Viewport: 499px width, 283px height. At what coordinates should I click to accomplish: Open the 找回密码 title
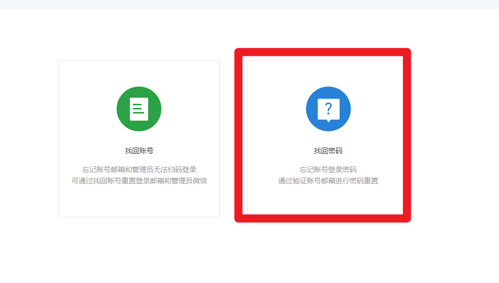click(328, 151)
